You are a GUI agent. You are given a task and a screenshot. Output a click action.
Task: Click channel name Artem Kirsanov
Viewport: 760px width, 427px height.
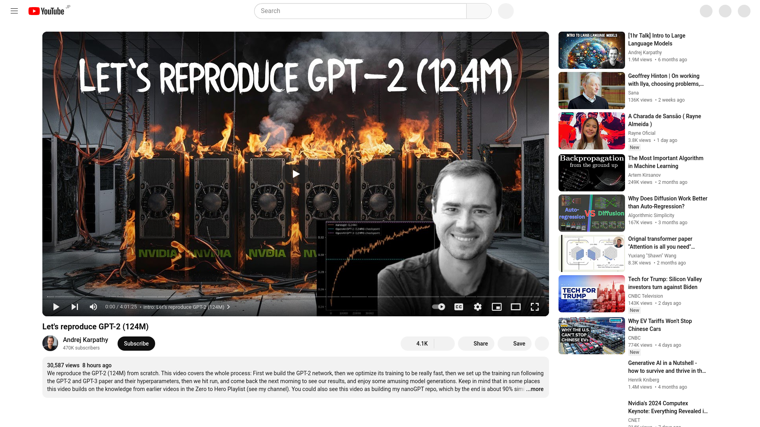[x=644, y=175]
